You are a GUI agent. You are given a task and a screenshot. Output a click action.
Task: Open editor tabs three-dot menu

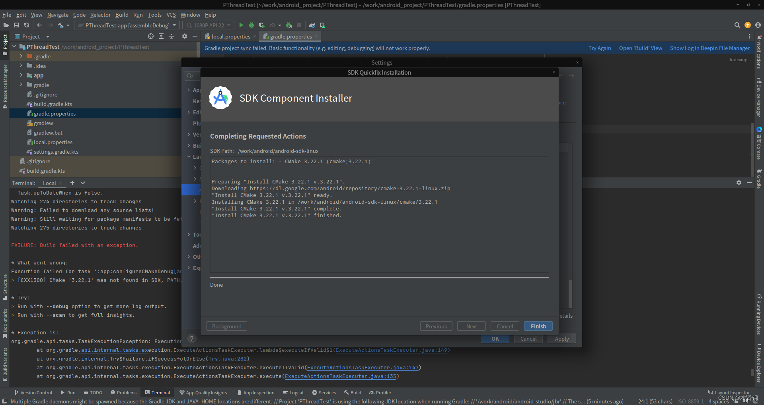[x=750, y=36]
